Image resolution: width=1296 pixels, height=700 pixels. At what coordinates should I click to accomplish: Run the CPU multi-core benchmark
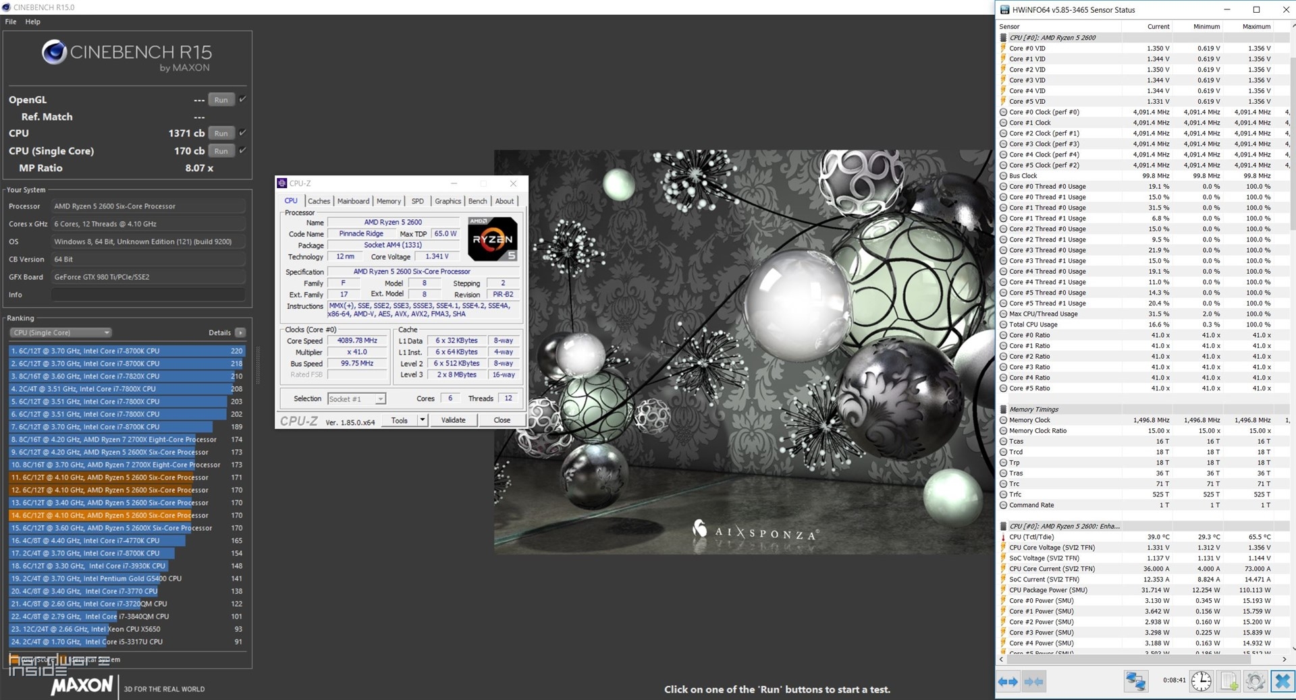click(221, 133)
